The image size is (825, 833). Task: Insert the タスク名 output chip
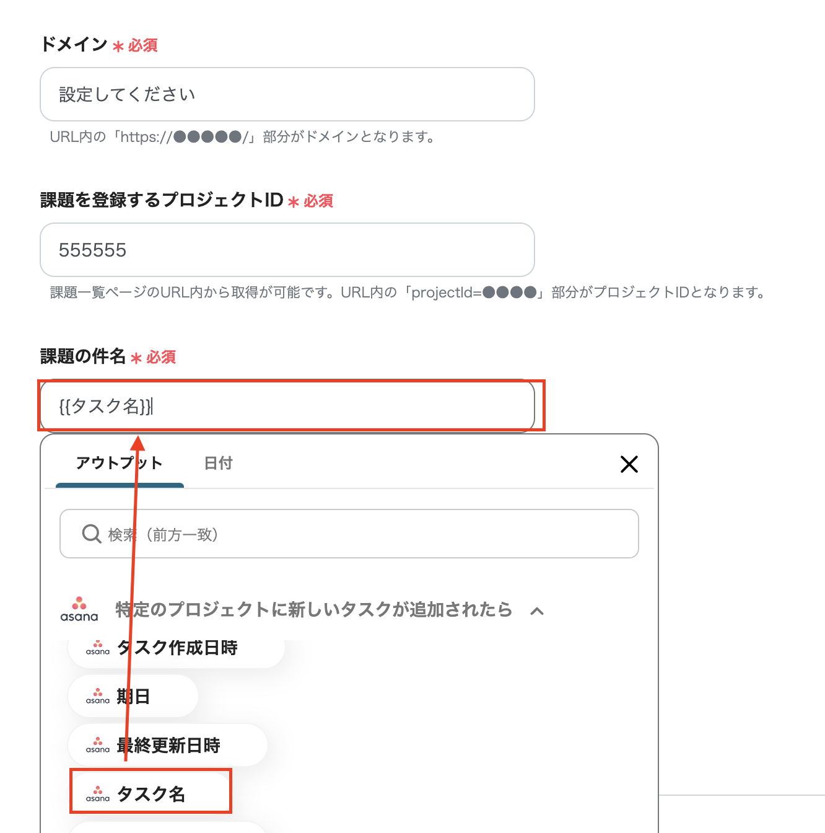pos(151,794)
